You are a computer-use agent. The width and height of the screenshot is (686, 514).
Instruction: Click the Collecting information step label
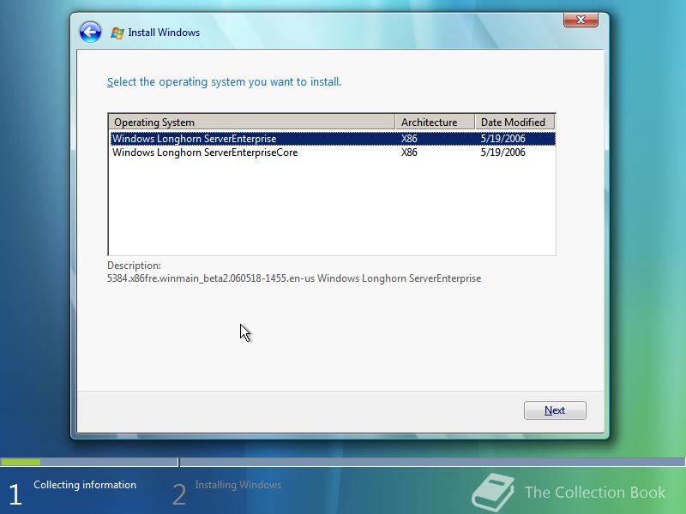85,485
